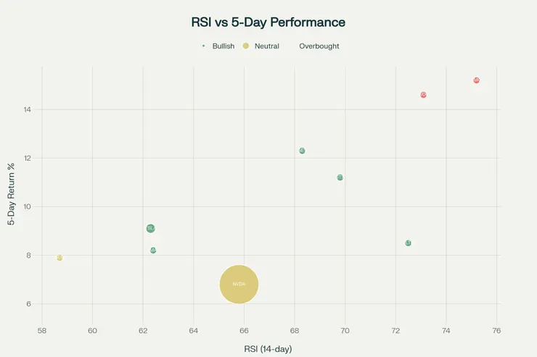
Task: Select the small yellow bubble below RSI 59
Action: coord(60,258)
